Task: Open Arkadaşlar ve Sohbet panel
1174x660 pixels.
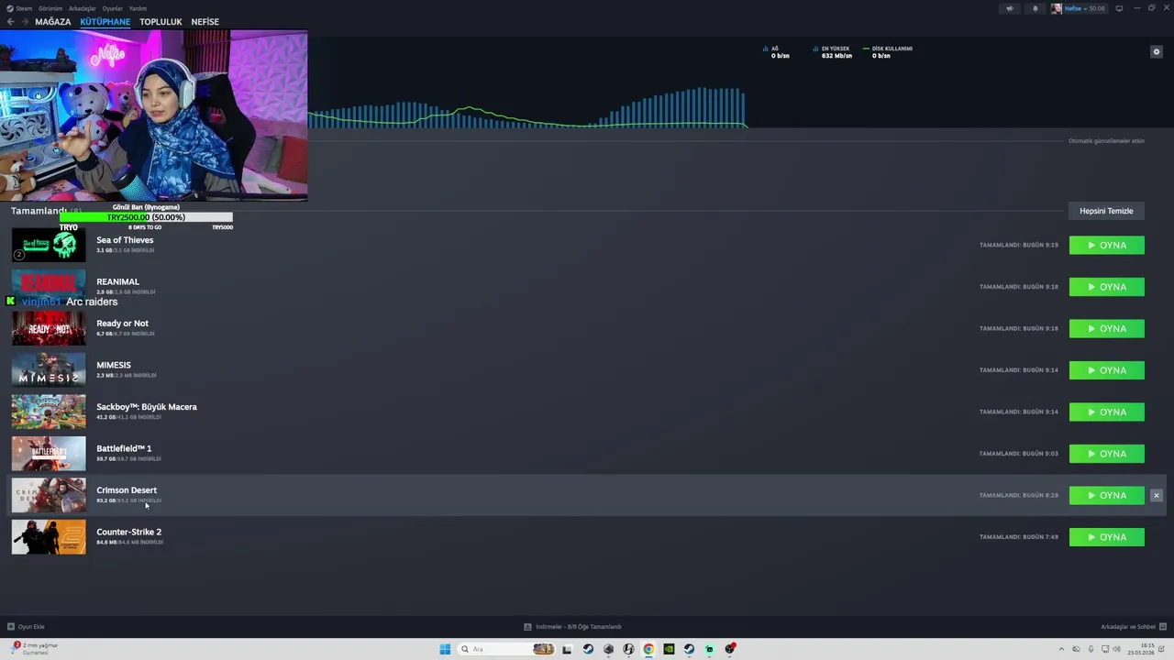Action: (x=1133, y=627)
